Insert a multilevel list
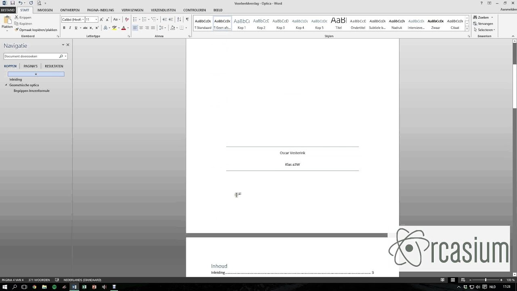 [154, 19]
